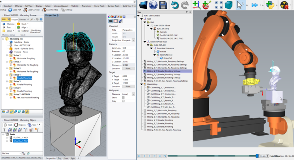
Task: Click the camera icon in viewport properties
Action: (111, 21)
